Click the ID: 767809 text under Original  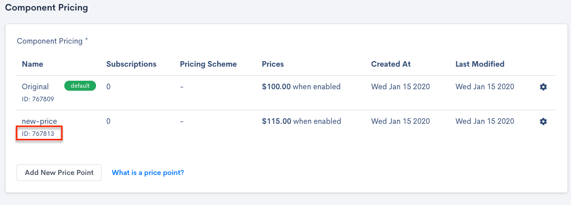point(38,99)
